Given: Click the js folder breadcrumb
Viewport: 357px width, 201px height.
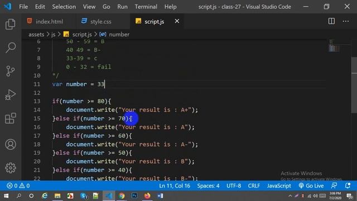Looking at the screenshot, I should tap(54, 35).
